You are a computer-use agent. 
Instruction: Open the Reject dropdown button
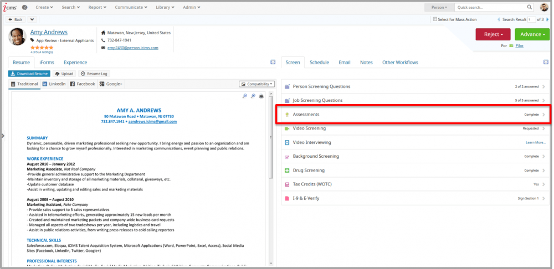(493, 34)
